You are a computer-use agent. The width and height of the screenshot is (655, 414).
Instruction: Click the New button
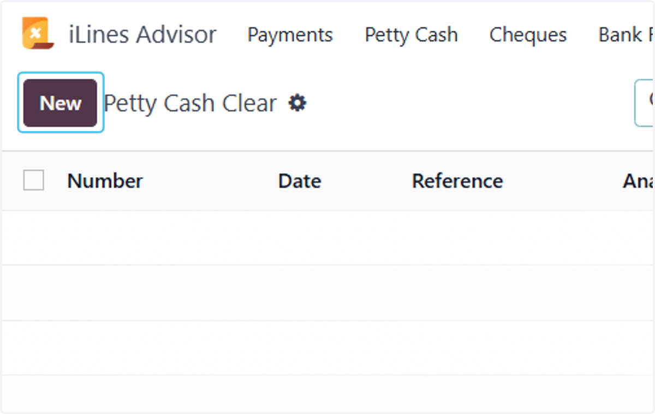[60, 103]
